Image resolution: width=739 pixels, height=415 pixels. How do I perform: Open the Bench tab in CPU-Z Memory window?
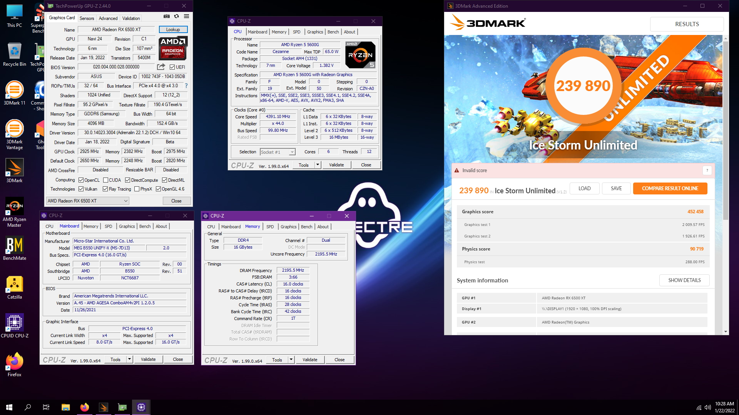tap(306, 227)
